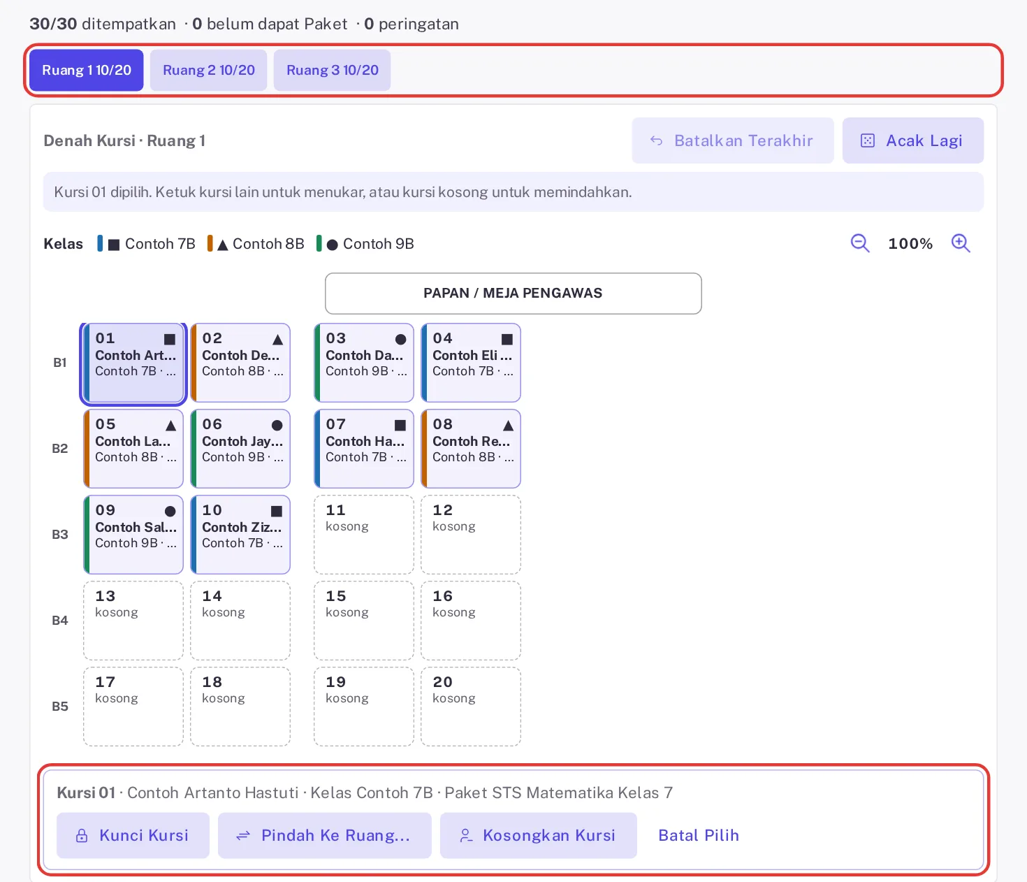Click the 100% zoom level value

tap(910, 244)
